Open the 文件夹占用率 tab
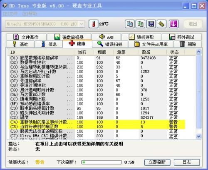 pyautogui.click(x=151, y=44)
